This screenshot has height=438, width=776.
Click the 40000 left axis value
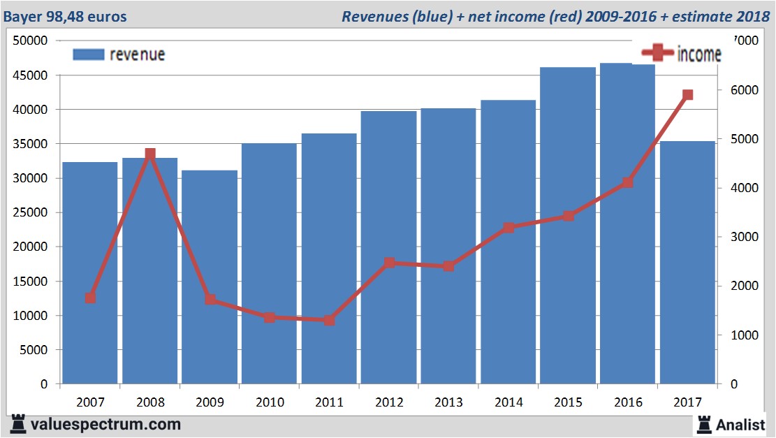30,110
